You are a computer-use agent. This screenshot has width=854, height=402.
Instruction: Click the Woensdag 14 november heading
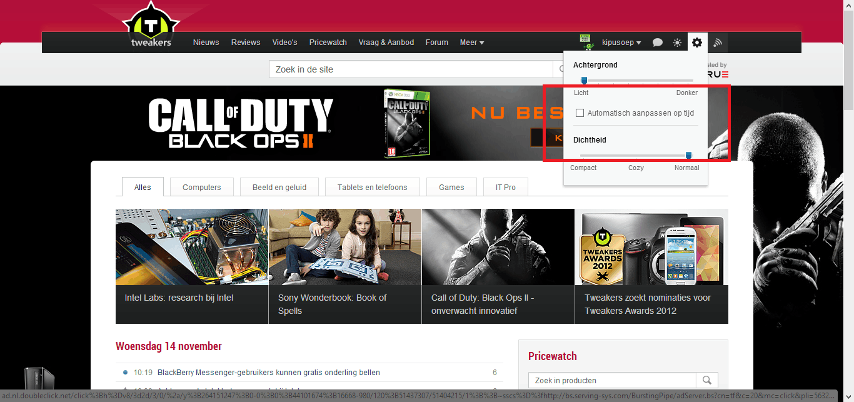[x=169, y=346]
